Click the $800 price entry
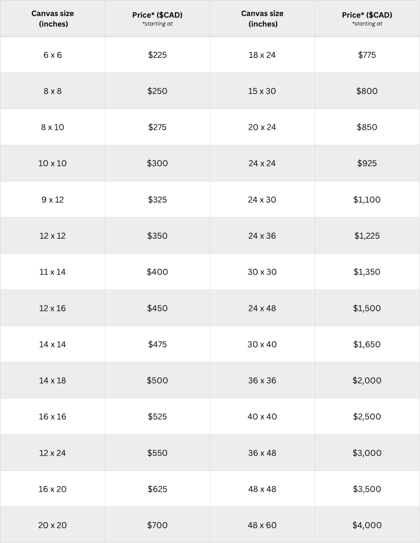Viewport: 420px width, 543px height. (367, 91)
